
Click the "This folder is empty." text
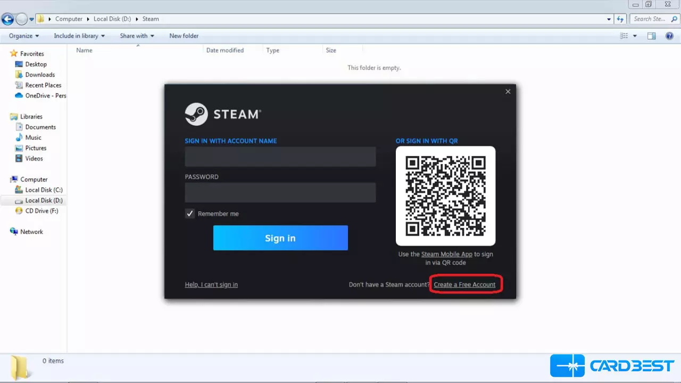374,68
